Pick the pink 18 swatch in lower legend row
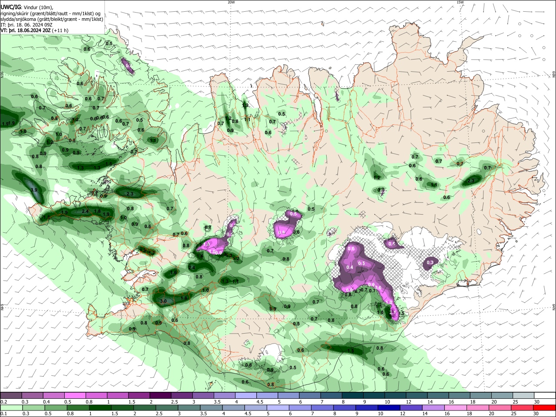The width and height of the screenshot is (556, 417). coord(477,407)
